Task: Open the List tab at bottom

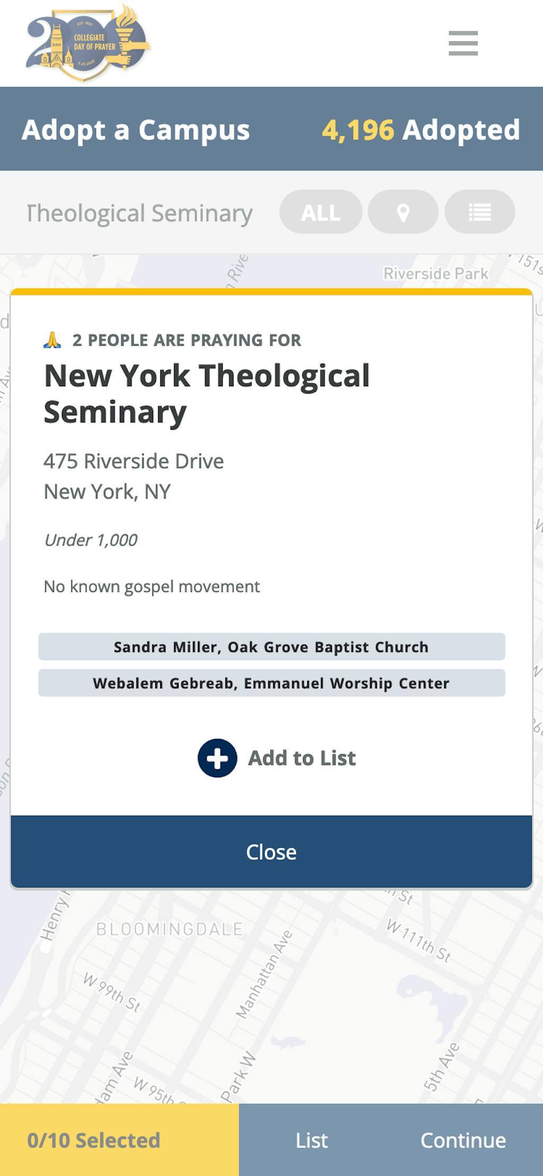Action: pos(311,1140)
